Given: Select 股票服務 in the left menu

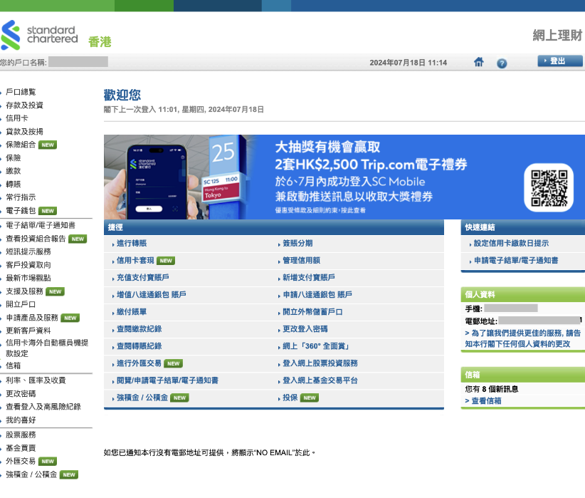Looking at the screenshot, I should click(20, 435).
